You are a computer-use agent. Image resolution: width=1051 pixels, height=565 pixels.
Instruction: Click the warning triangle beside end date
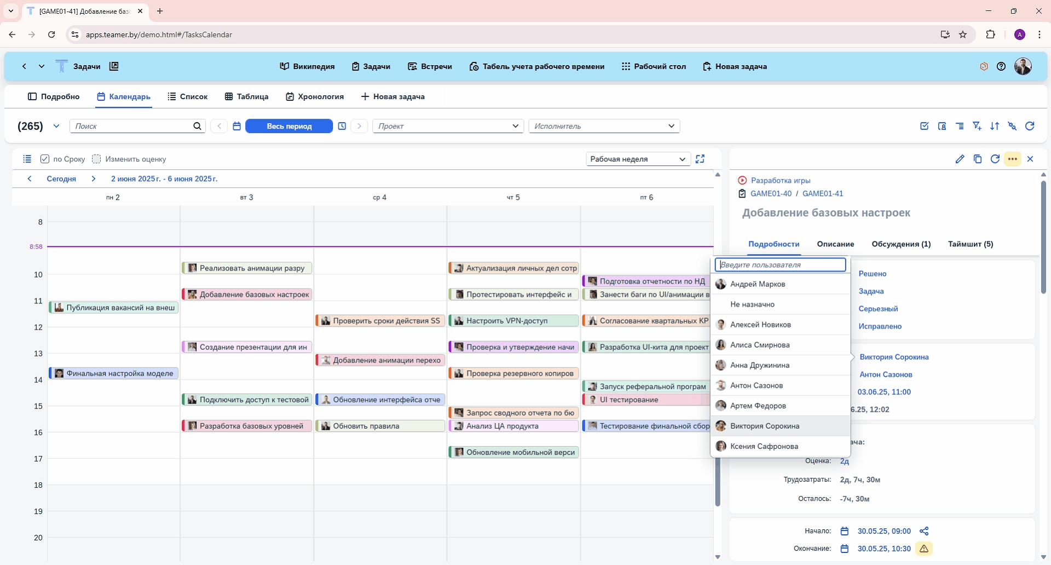pos(924,549)
